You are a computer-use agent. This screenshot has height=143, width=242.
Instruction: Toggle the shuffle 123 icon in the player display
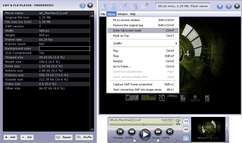[178, 124]
